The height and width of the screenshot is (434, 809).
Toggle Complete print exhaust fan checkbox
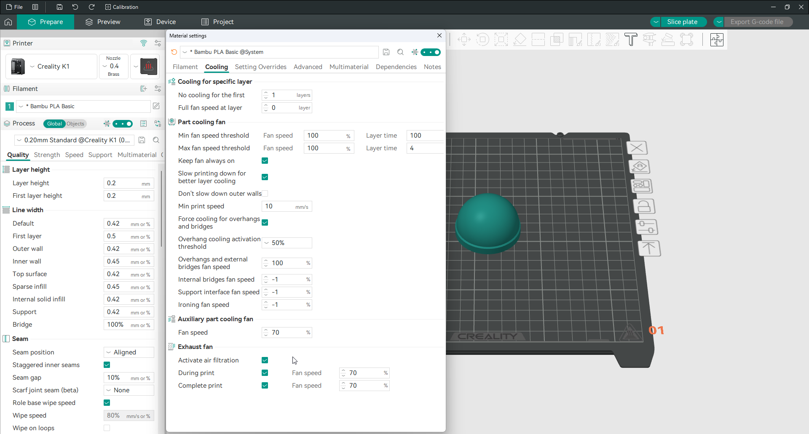265,386
